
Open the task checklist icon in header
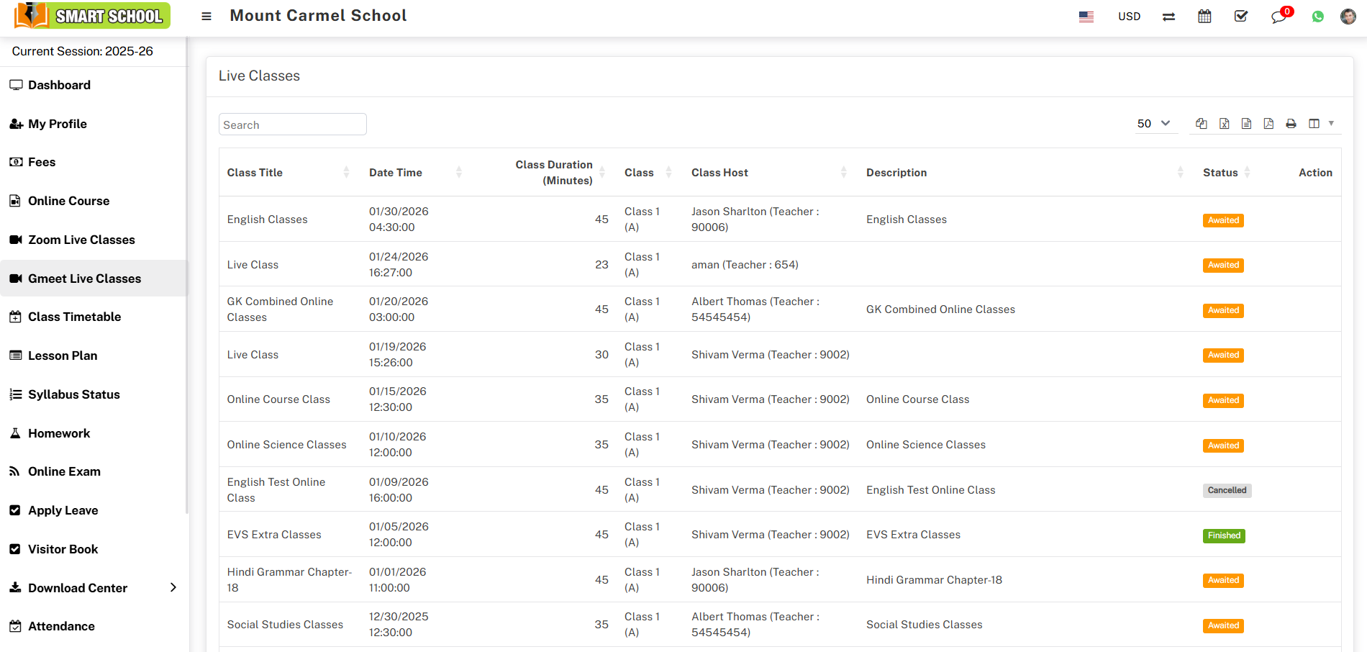1241,17
